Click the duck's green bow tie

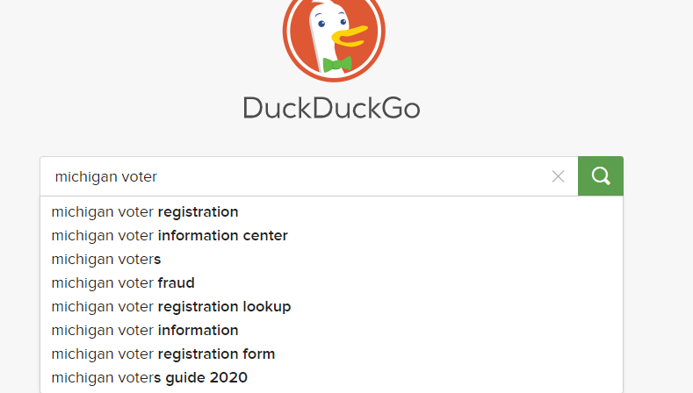click(x=337, y=64)
